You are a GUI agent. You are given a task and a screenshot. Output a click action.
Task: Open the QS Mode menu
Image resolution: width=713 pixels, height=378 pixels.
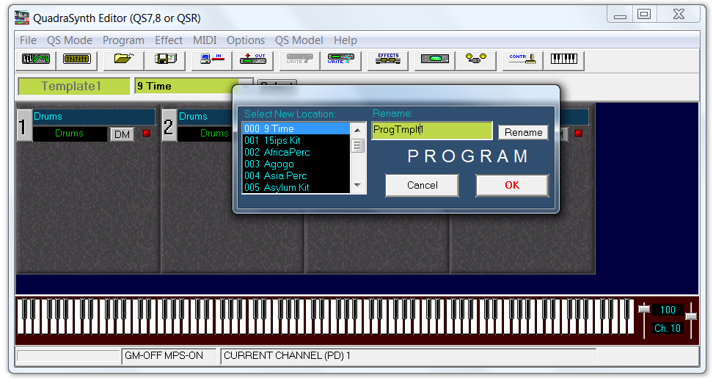70,40
